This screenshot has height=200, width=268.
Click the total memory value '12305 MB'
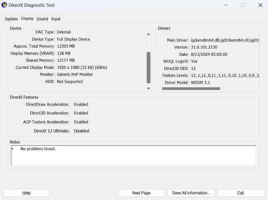66,46
